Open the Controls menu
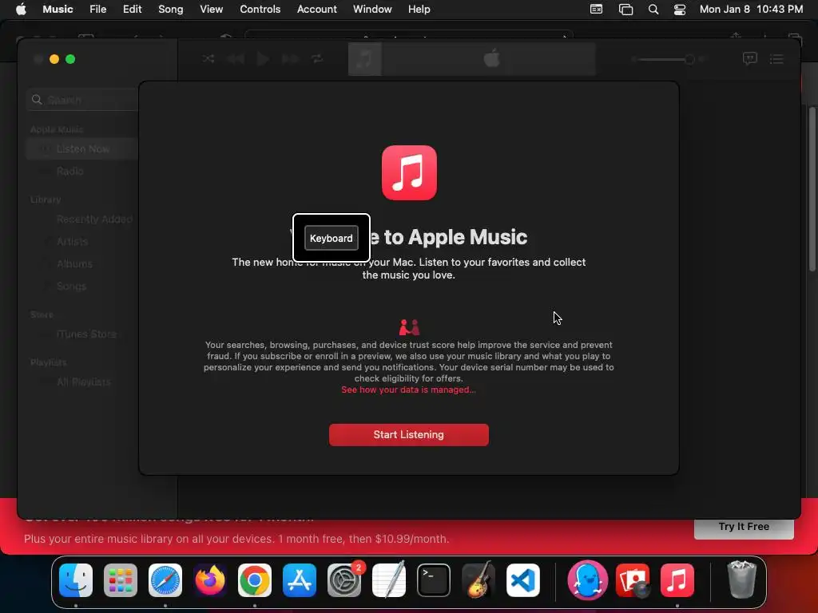Screen dimensions: 818x613 click(x=260, y=9)
